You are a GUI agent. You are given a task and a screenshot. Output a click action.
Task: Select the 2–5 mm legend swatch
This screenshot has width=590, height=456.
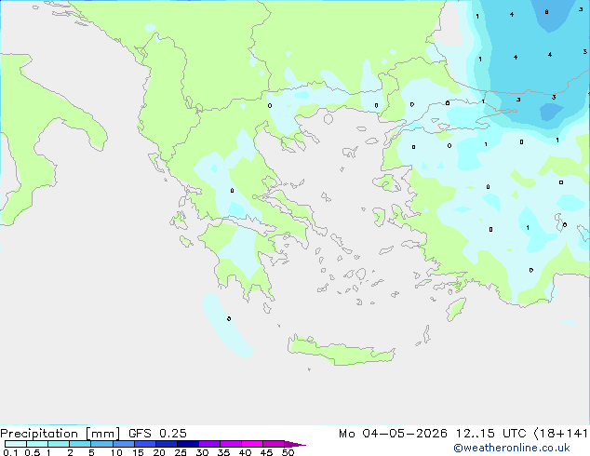click(80, 444)
